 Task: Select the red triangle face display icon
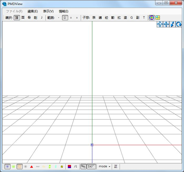coord(32,167)
